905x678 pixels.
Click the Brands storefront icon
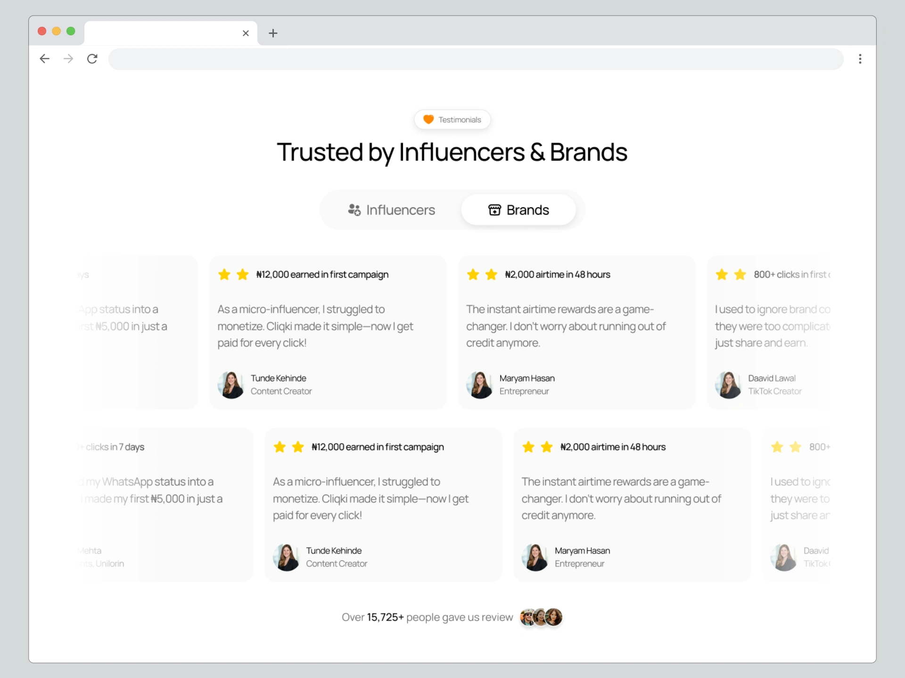[x=494, y=210]
